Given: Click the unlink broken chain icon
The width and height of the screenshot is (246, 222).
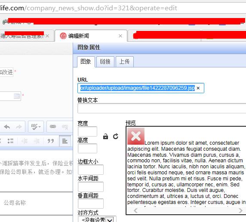Looking at the screenshot, I should coord(65,127).
